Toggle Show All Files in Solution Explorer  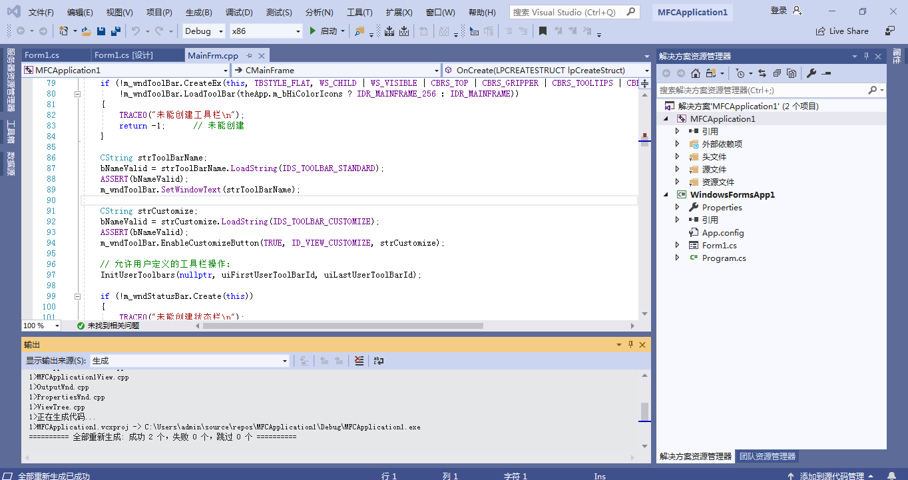point(792,73)
